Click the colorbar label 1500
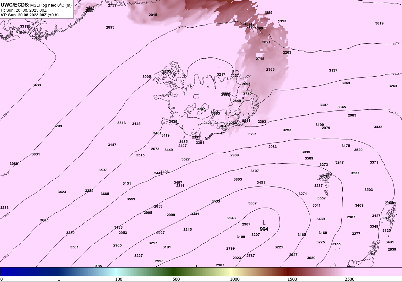This screenshot has height=282, width=402. 292,279
